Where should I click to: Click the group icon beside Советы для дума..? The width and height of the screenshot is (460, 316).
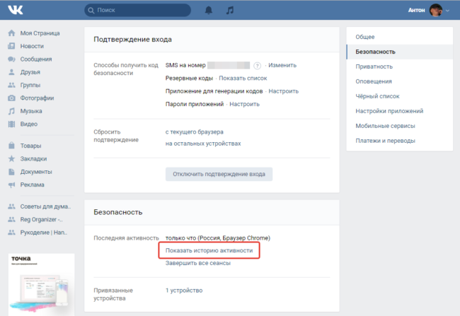tap(11, 206)
